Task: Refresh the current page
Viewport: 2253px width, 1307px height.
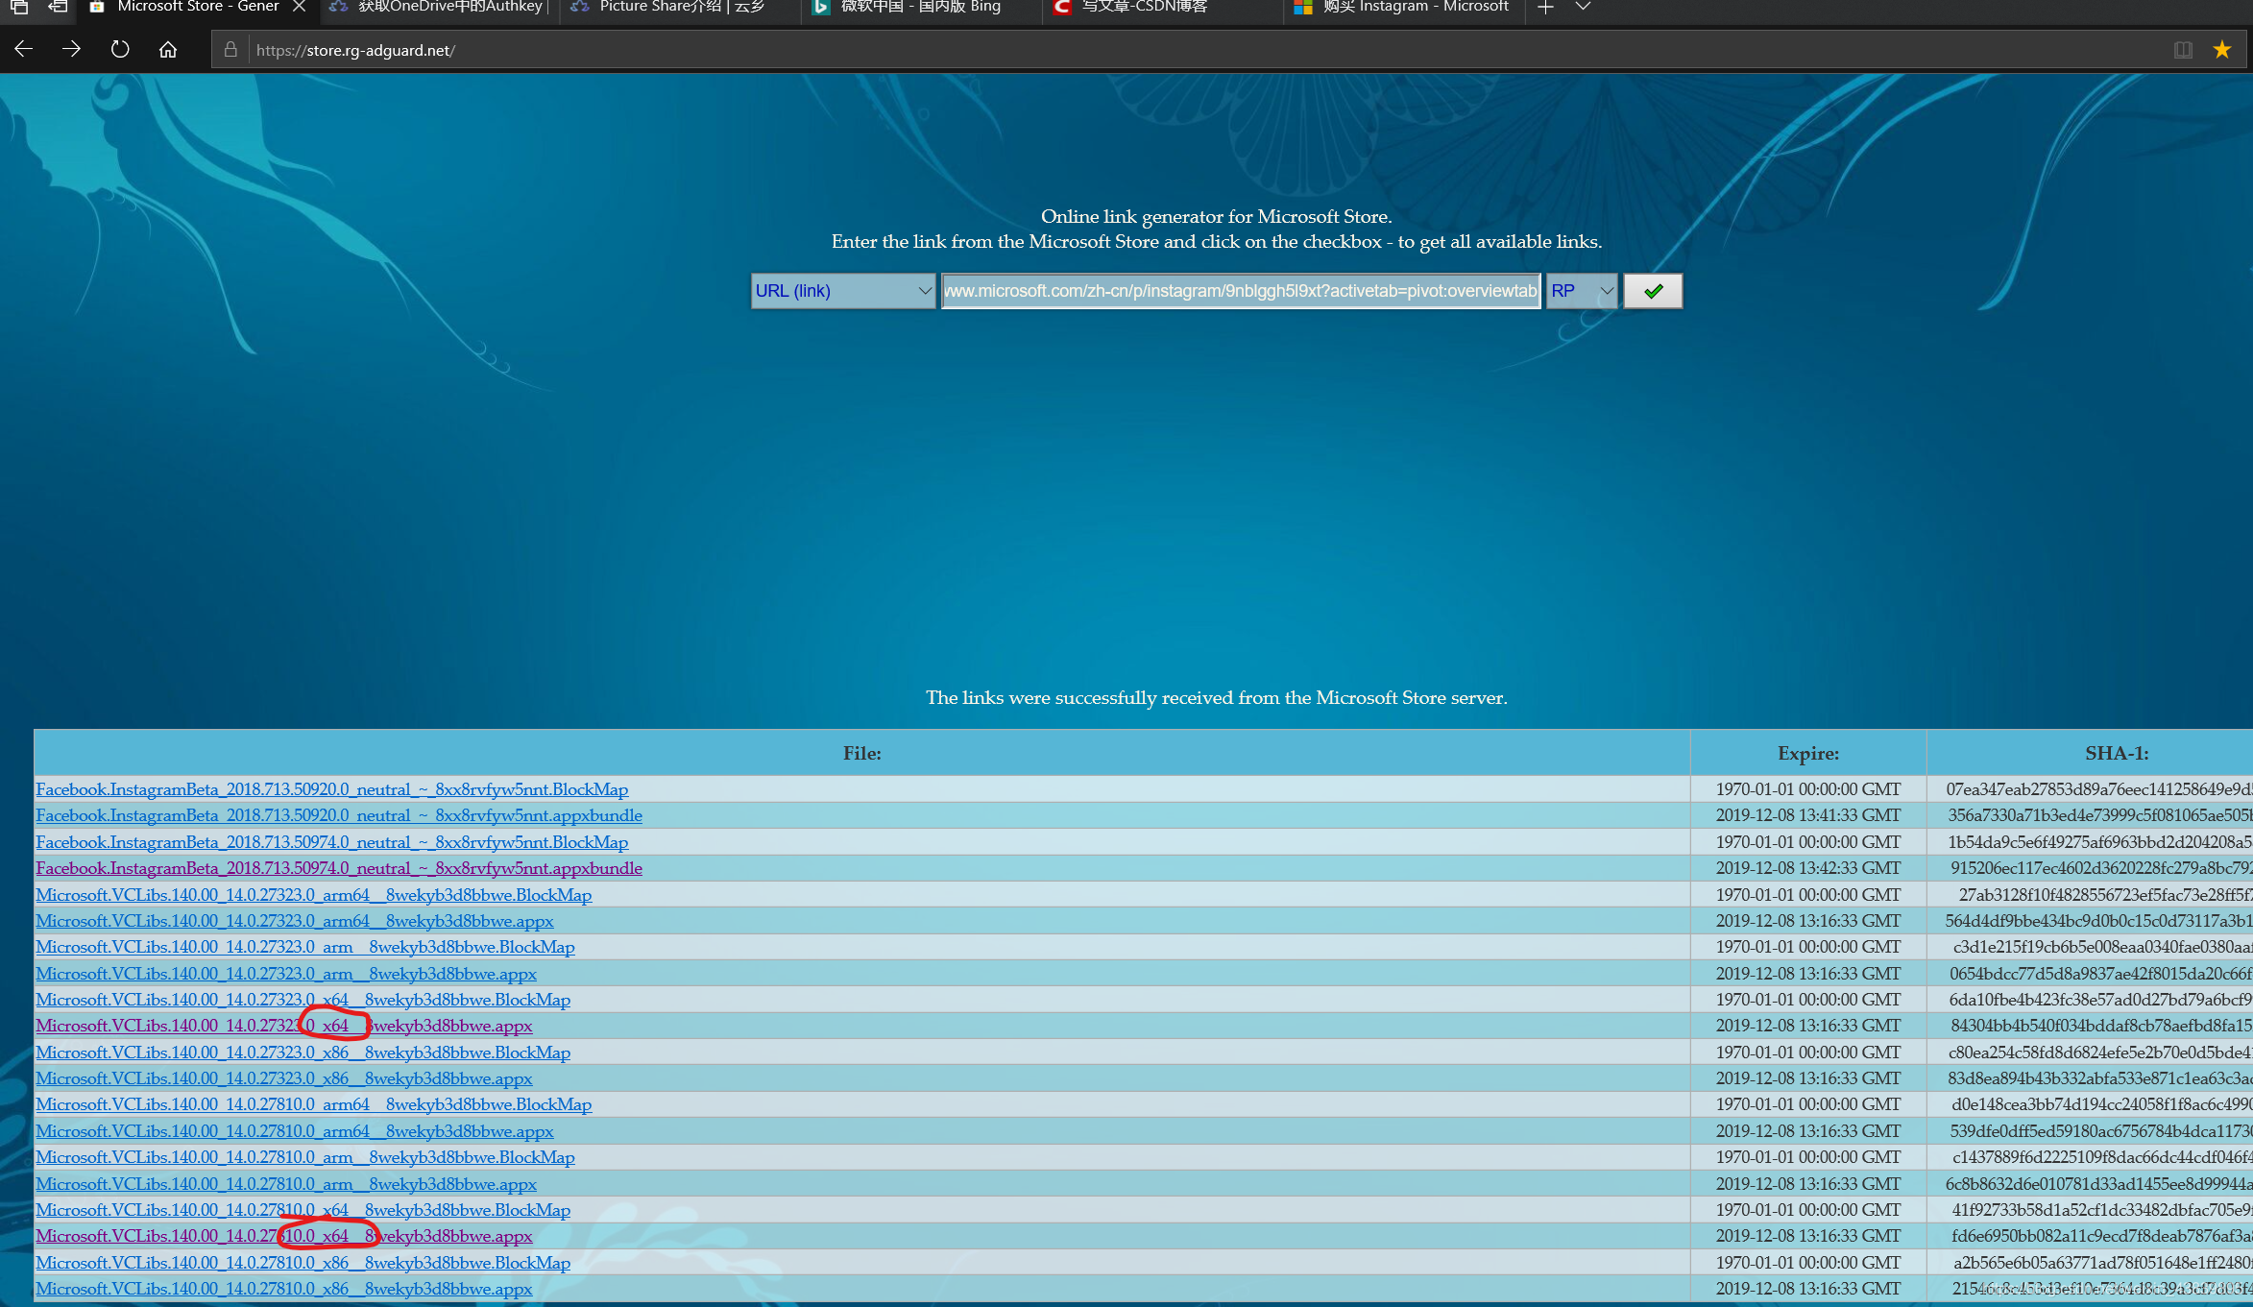Action: pyautogui.click(x=120, y=49)
